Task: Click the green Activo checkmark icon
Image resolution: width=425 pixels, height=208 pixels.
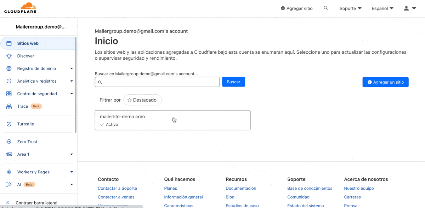Action: pyautogui.click(x=102, y=125)
